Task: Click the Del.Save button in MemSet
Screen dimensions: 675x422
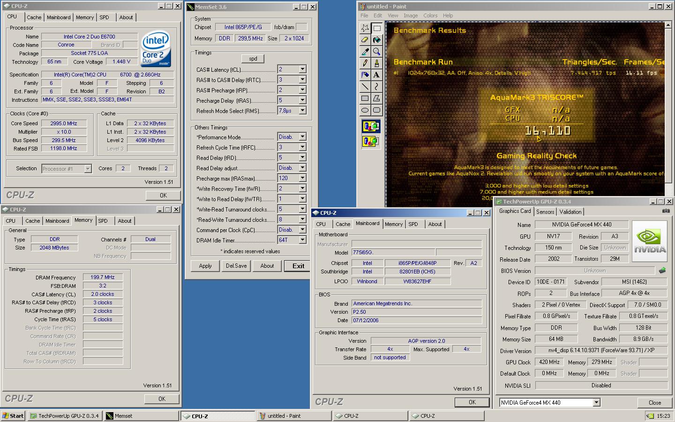Action: (236, 266)
